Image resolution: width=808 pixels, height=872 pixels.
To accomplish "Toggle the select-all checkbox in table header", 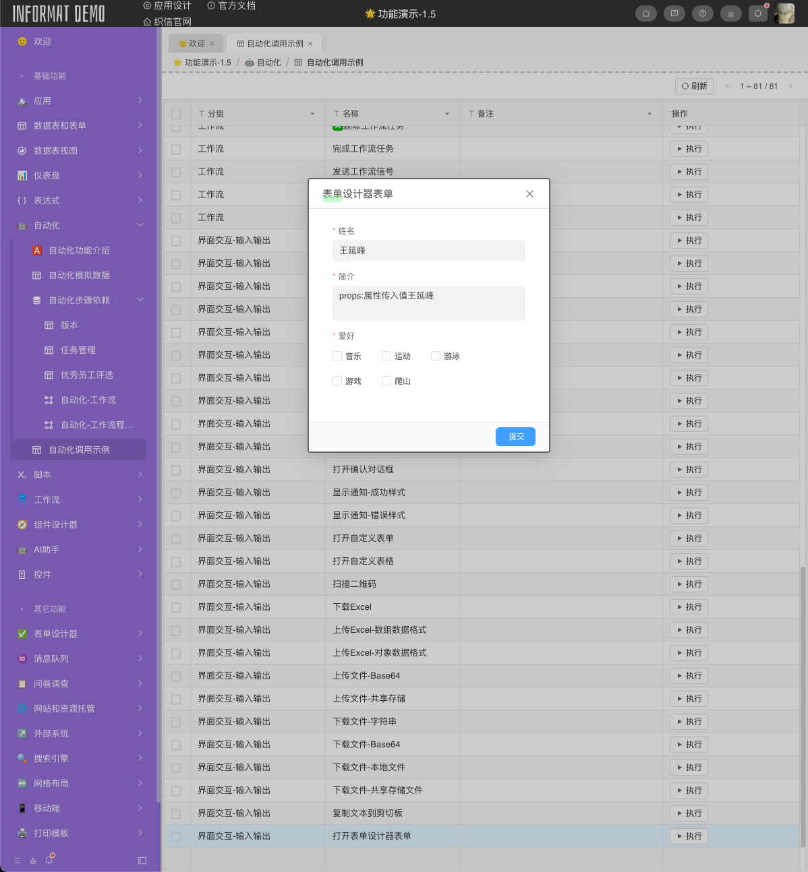I will (x=177, y=113).
